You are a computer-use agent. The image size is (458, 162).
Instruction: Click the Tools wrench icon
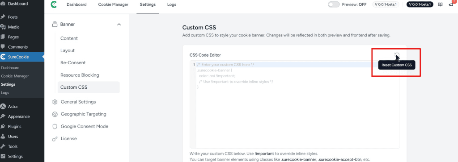tap(3, 146)
